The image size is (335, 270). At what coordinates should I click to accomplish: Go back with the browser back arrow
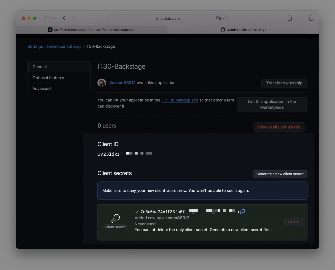tap(64, 18)
